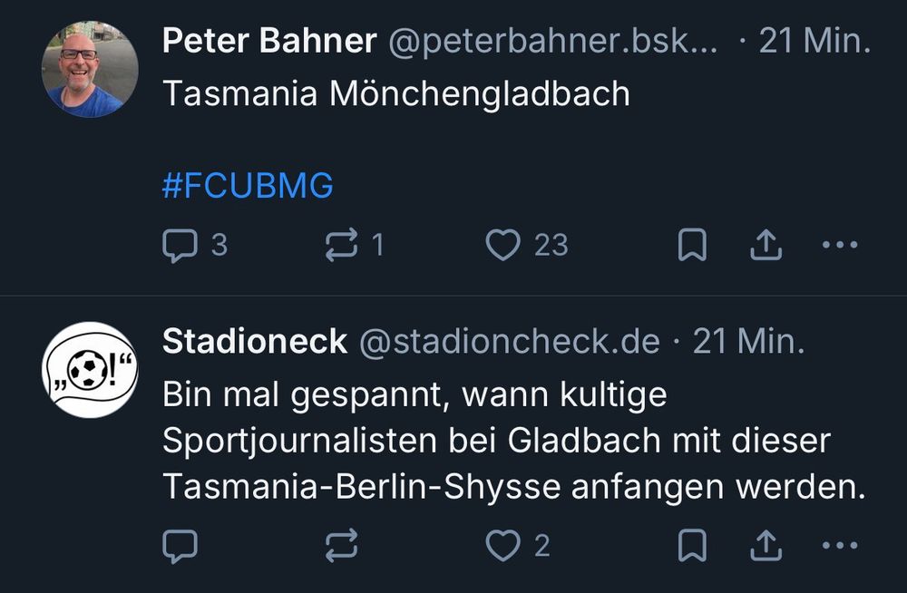Reply to Peter Bahner's post
Image resolution: width=907 pixels, height=593 pixels.
pos(183,243)
